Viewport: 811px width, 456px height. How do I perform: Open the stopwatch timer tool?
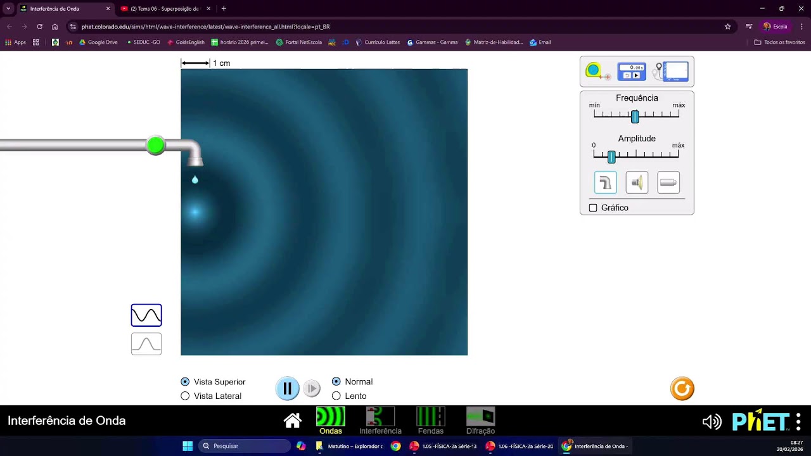coord(632,72)
